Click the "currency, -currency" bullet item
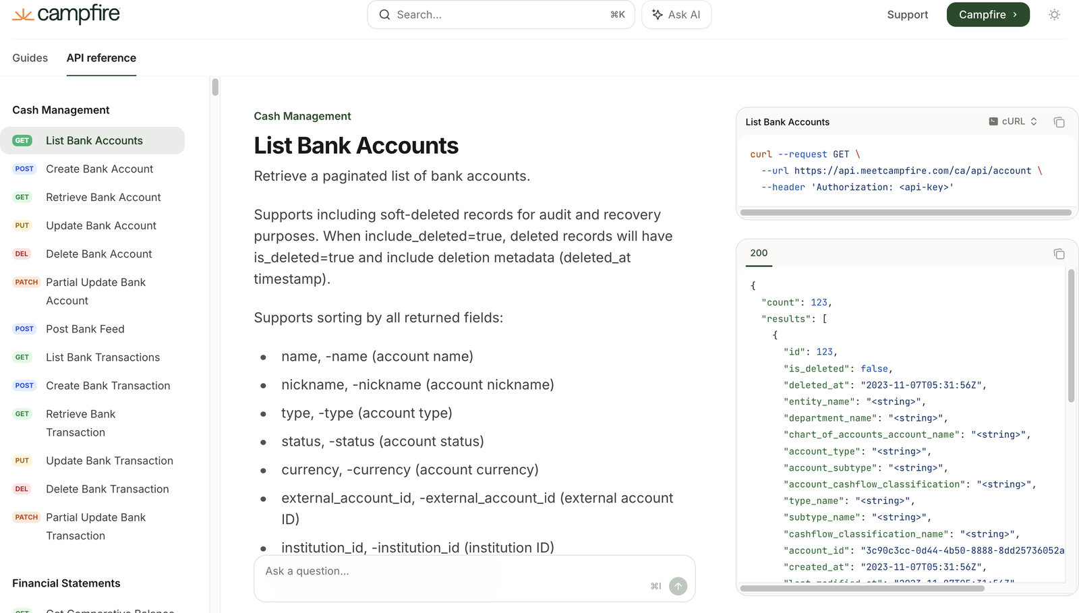1079x613 pixels. pyautogui.click(x=410, y=469)
